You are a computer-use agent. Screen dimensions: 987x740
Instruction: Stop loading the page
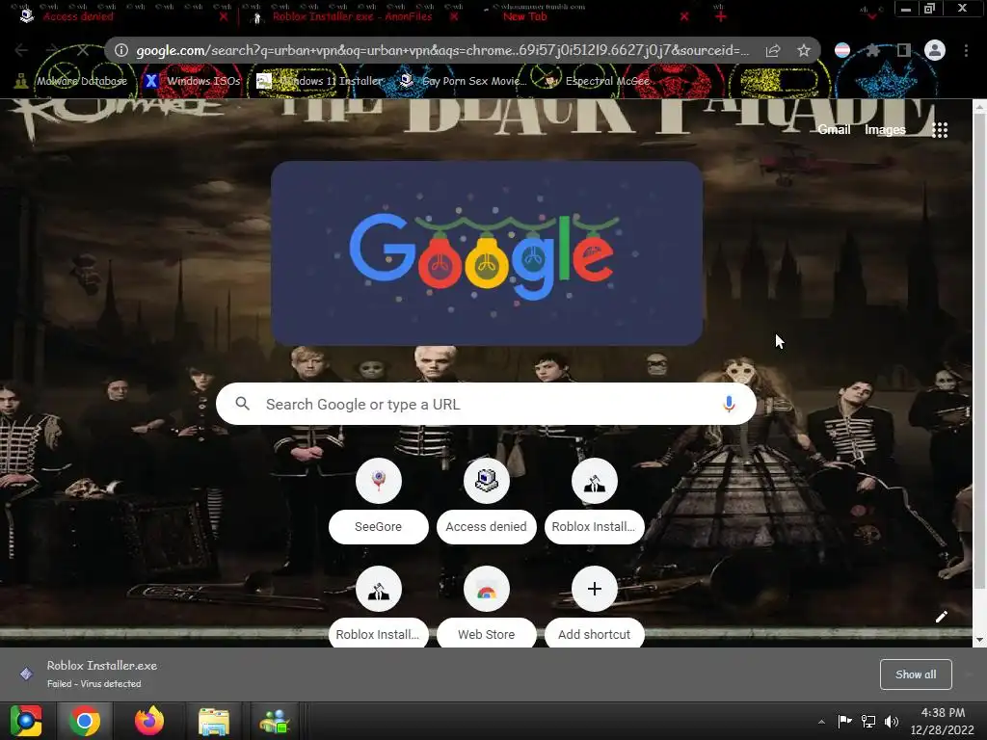coord(83,50)
